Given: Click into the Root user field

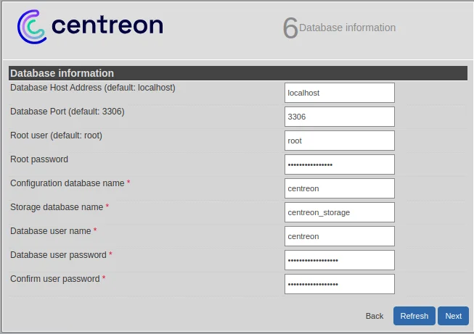Looking at the screenshot, I should coord(340,141).
